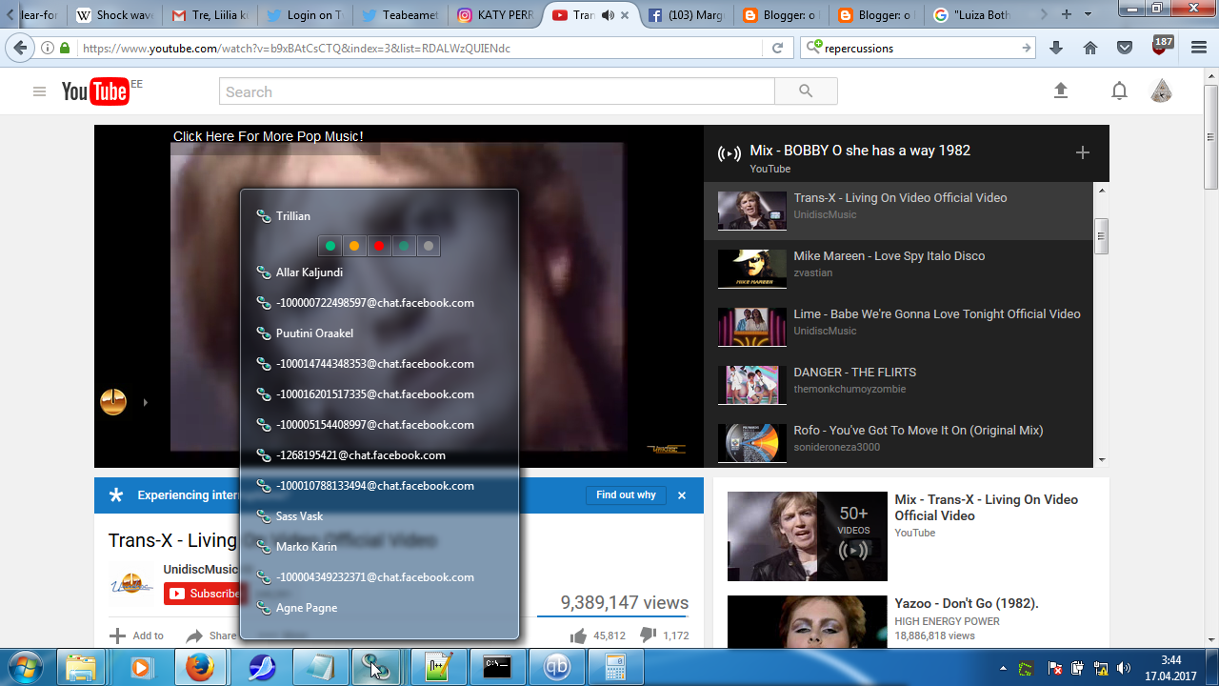Go to the YouTube home logo
Image resolution: width=1219 pixels, height=686 pixels.
click(95, 91)
